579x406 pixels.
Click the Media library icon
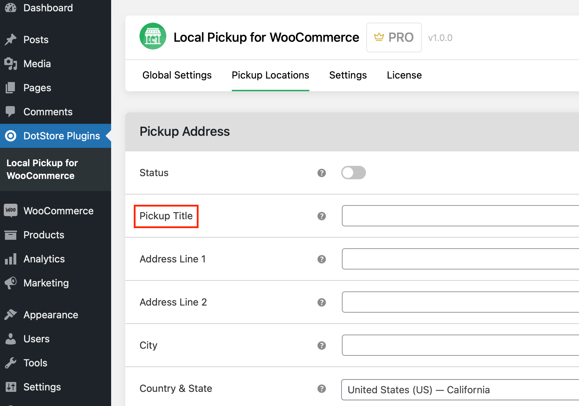[x=11, y=64]
